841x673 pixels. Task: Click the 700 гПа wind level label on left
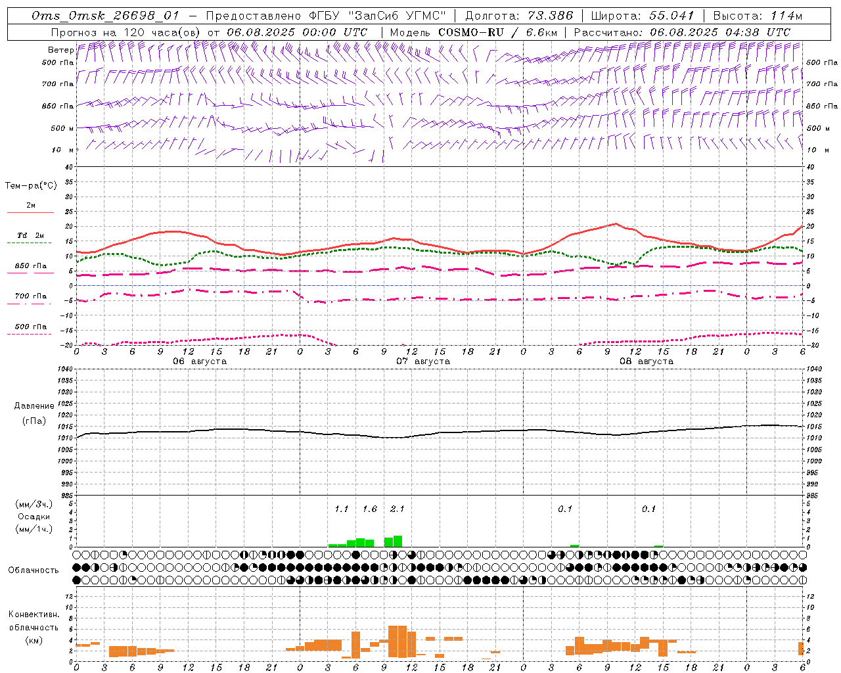pyautogui.click(x=58, y=84)
